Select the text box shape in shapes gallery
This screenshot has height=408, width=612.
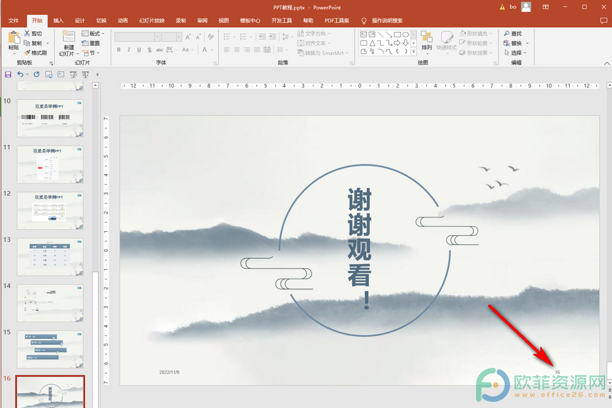tap(363, 35)
